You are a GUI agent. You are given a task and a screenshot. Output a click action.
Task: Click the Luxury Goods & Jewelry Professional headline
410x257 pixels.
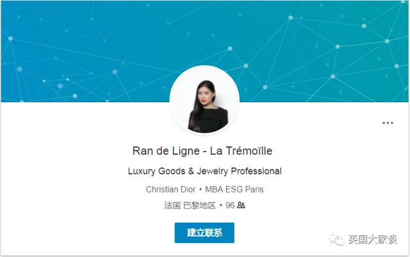point(205,171)
